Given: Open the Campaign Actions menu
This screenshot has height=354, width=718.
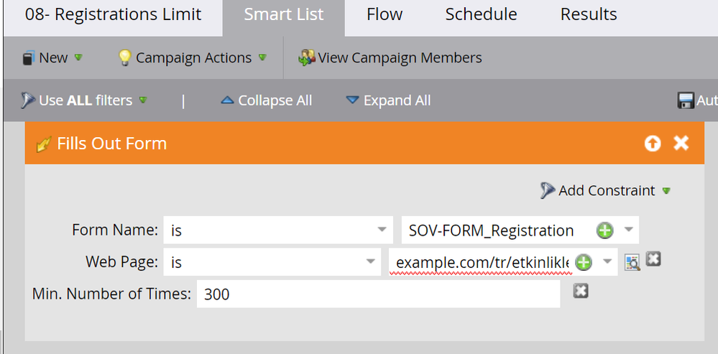Looking at the screenshot, I should pos(193,58).
